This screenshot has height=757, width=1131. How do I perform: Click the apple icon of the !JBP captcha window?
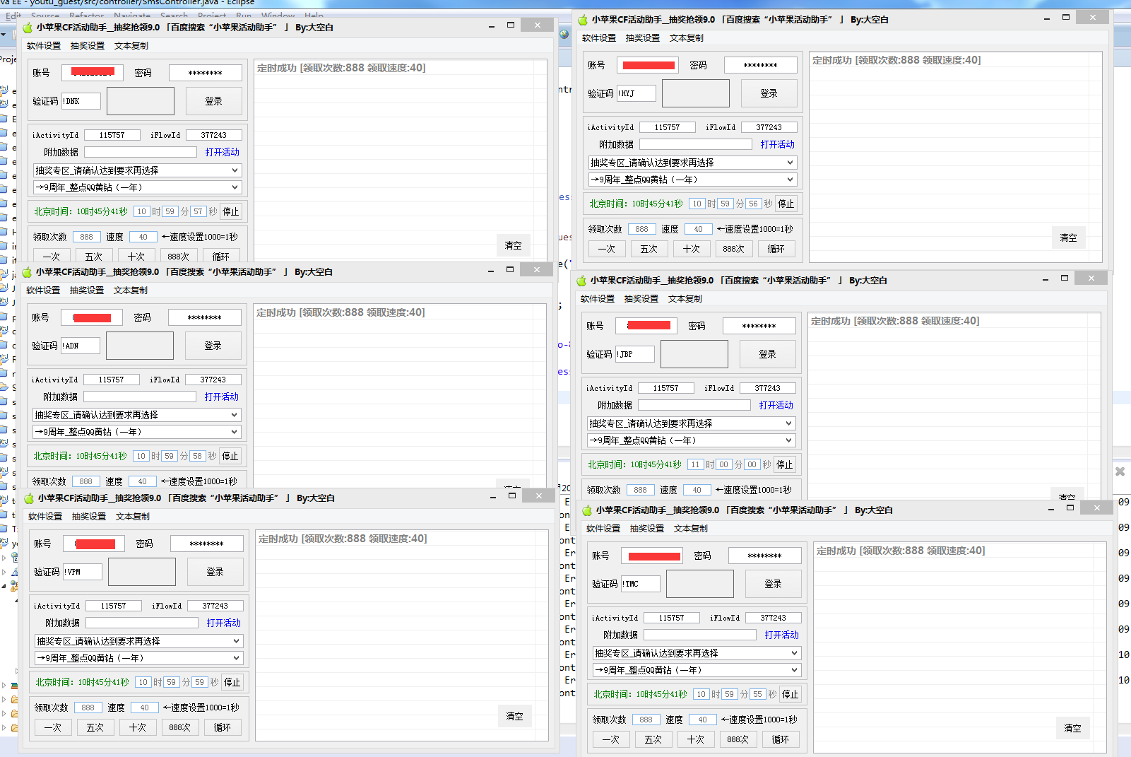click(581, 281)
